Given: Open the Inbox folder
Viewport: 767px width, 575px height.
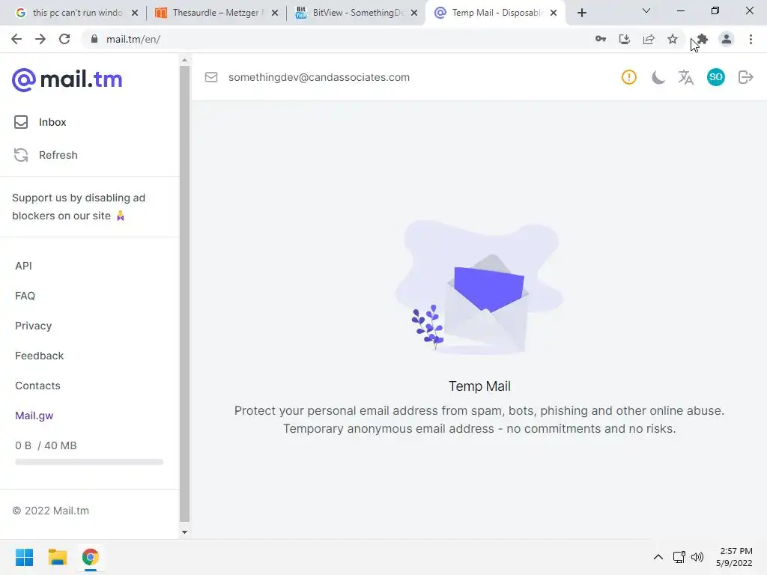Looking at the screenshot, I should (x=40, y=122).
